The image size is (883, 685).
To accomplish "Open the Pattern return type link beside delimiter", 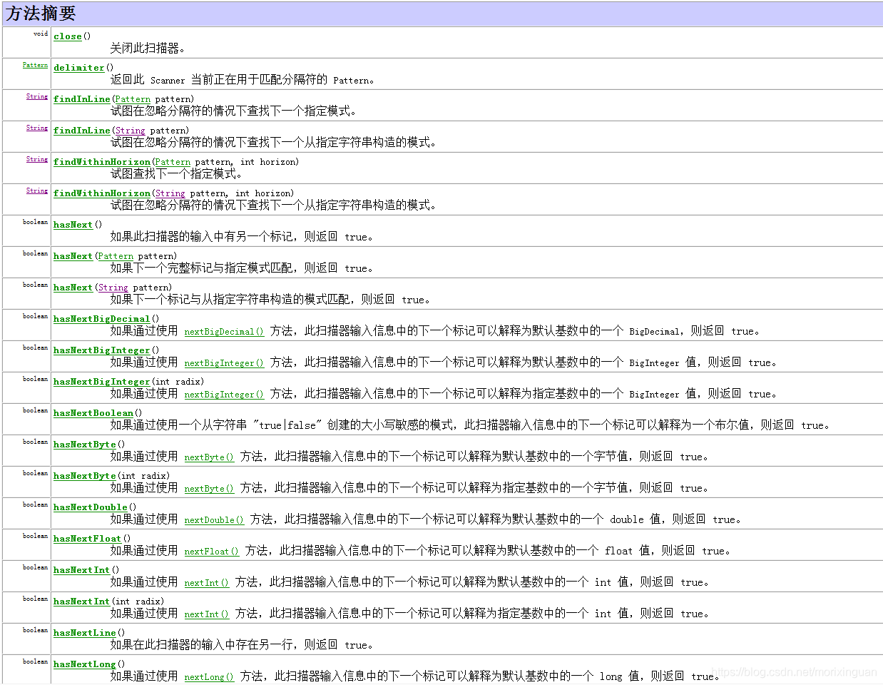I will coord(34,64).
